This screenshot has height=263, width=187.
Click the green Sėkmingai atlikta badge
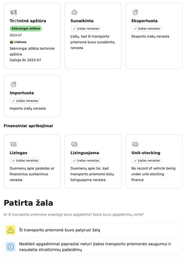[26, 29]
